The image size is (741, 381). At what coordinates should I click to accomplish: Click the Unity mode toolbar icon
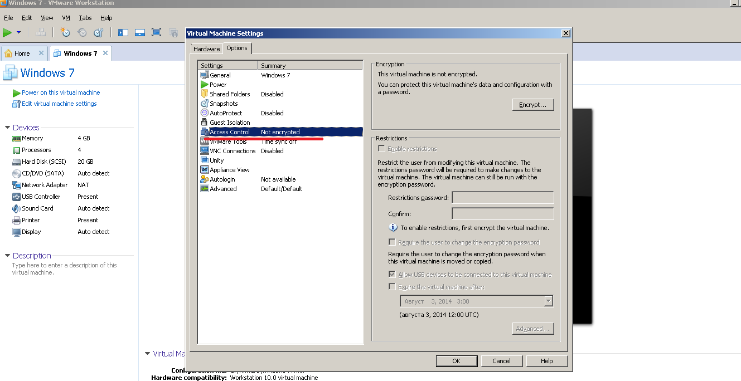(x=173, y=32)
